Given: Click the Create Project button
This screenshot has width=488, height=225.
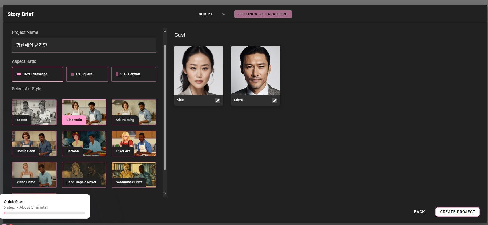Looking at the screenshot, I should click(x=457, y=212).
